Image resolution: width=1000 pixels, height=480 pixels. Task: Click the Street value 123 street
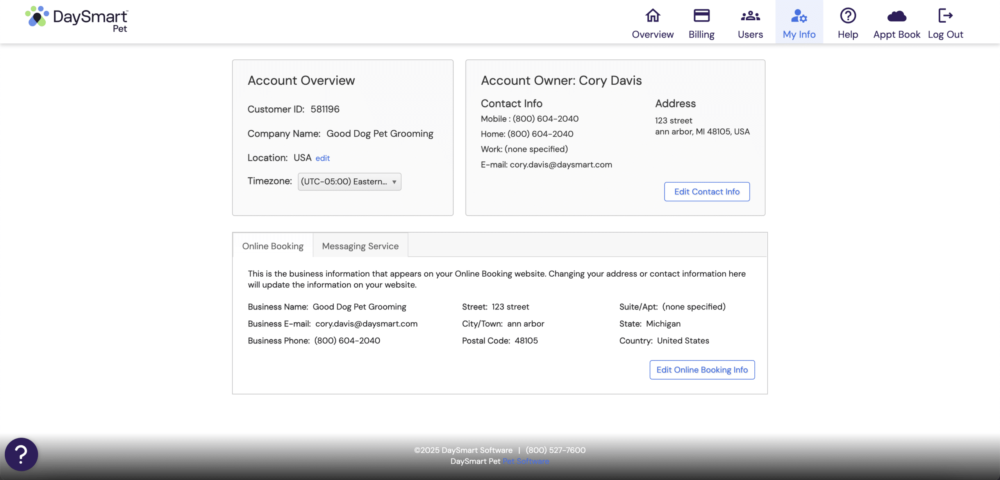click(x=511, y=307)
